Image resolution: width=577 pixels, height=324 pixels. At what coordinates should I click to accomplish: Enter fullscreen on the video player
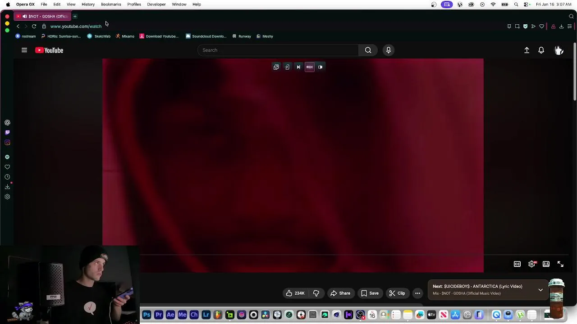pos(560,264)
